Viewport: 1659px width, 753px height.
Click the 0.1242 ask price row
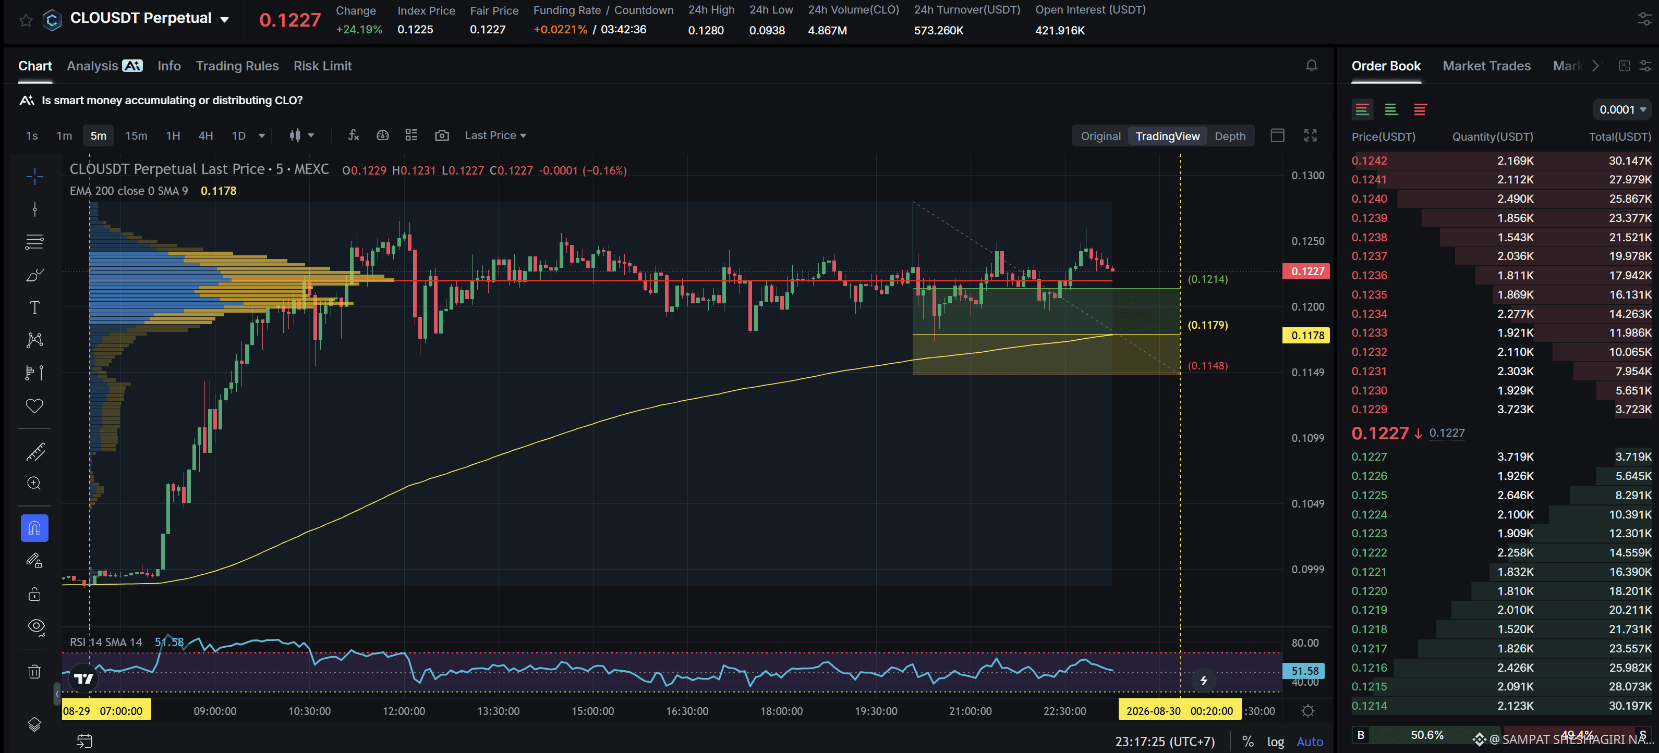click(x=1500, y=161)
